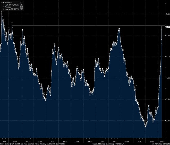This screenshot has width=170, height=145.
Task: Click the 20-Apr-2022 timestamp
Action: tap(161, 144)
